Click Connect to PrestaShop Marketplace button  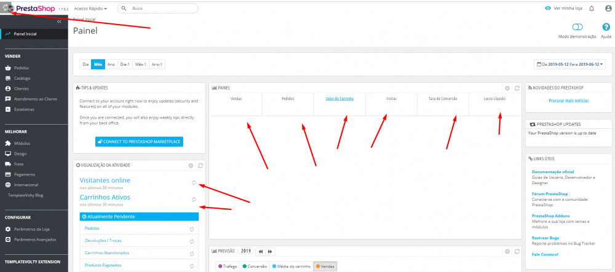click(139, 142)
